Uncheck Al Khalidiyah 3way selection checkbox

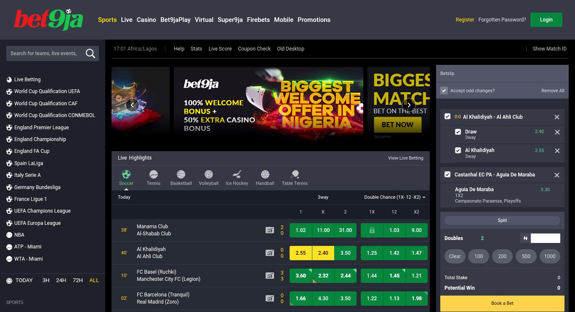pos(458,150)
